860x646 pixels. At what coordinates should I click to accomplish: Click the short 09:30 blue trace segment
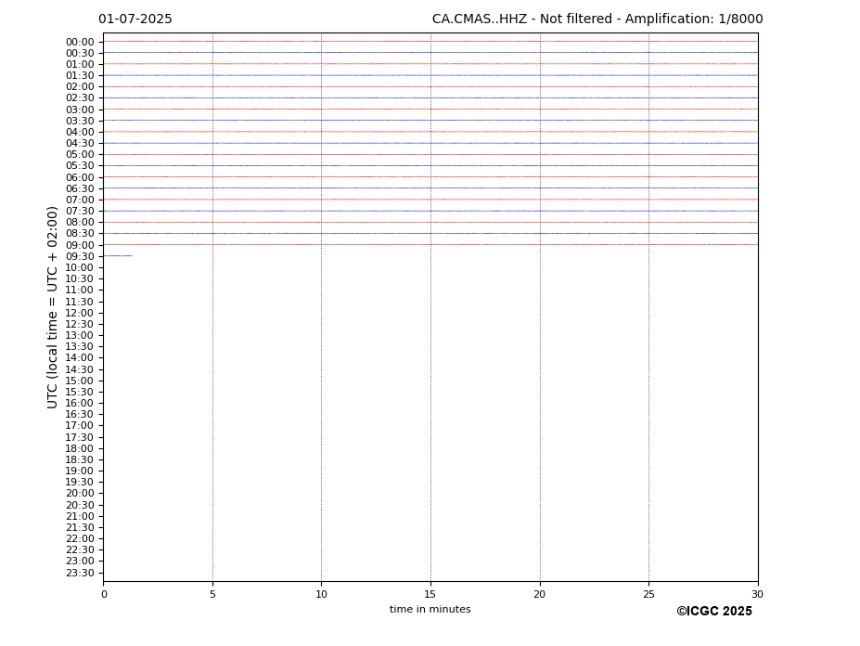[118, 256]
